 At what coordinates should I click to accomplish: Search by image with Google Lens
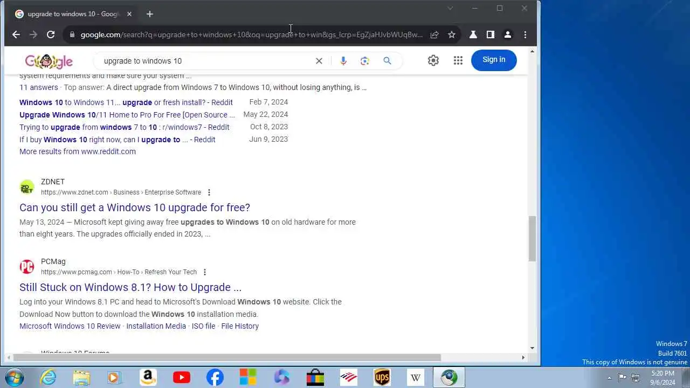[x=365, y=61]
